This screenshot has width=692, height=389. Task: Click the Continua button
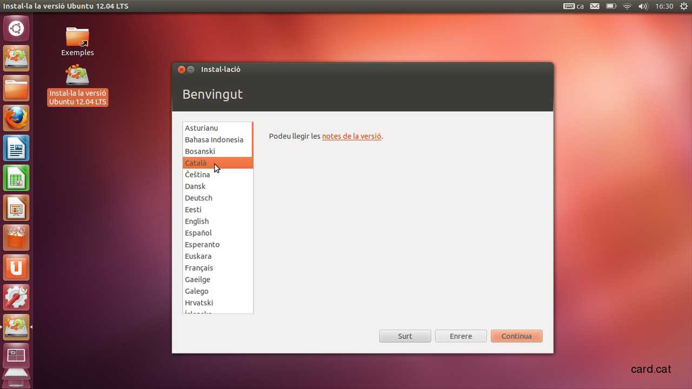click(516, 336)
